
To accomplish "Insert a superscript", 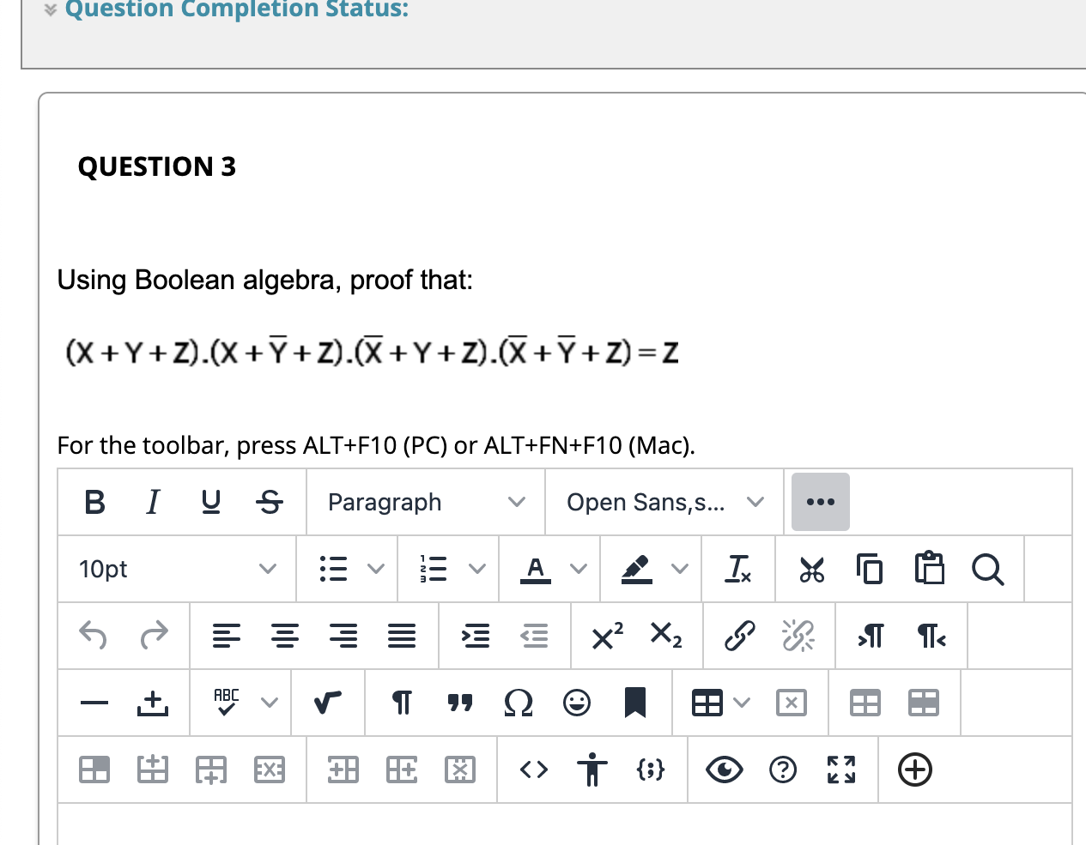I will pos(606,636).
